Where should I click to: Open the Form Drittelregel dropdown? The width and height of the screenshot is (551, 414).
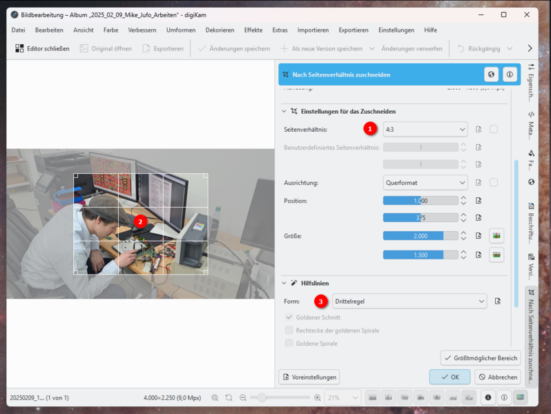(x=409, y=302)
